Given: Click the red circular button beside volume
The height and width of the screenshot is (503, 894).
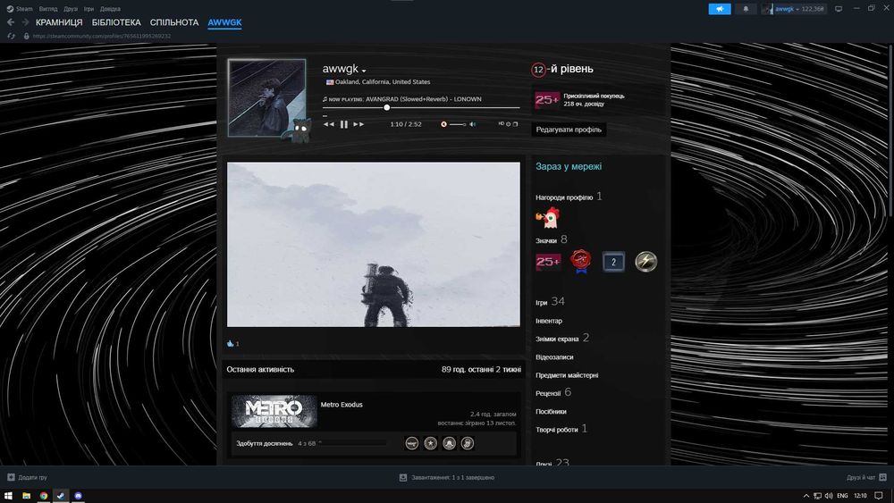Looking at the screenshot, I should click(443, 124).
